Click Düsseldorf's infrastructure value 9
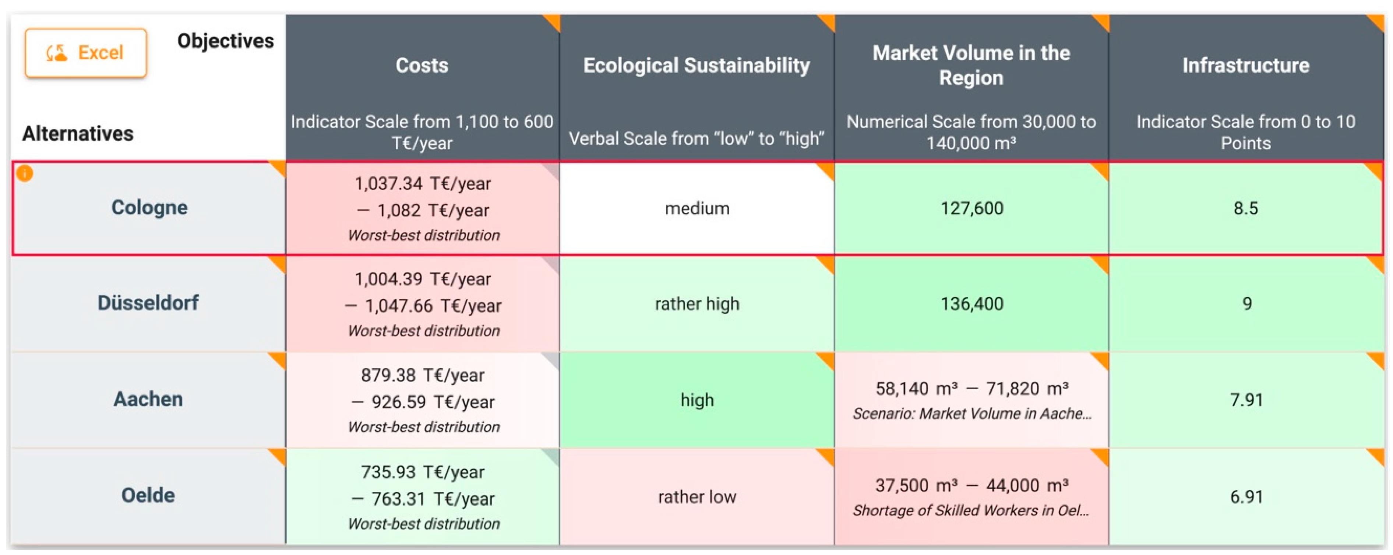Image resolution: width=1393 pixels, height=555 pixels. click(x=1246, y=304)
